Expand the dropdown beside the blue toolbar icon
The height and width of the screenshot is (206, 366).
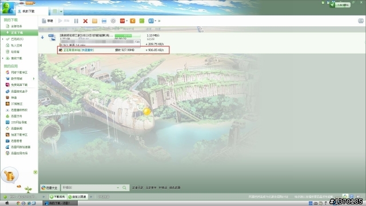click(x=155, y=21)
